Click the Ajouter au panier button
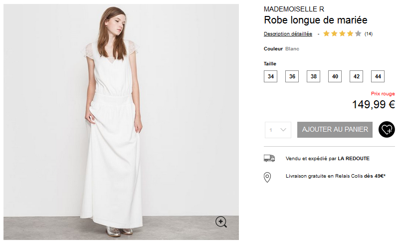 [335, 130]
